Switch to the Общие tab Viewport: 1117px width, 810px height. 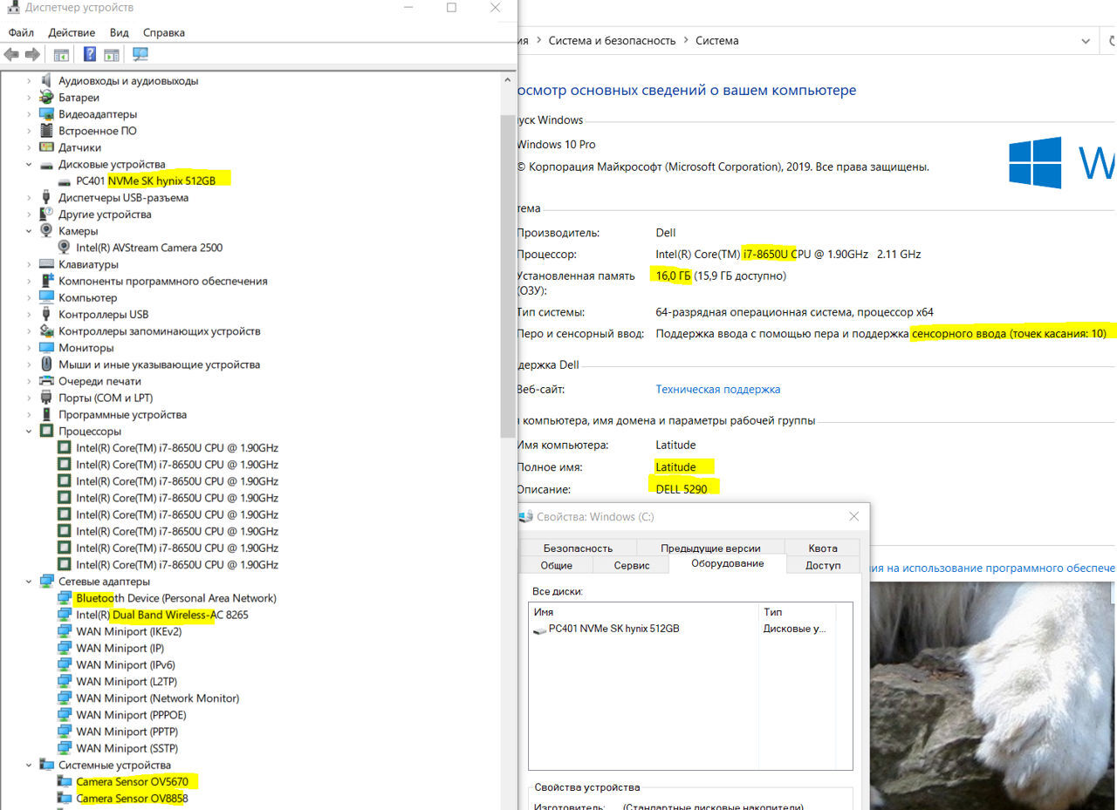coord(556,566)
